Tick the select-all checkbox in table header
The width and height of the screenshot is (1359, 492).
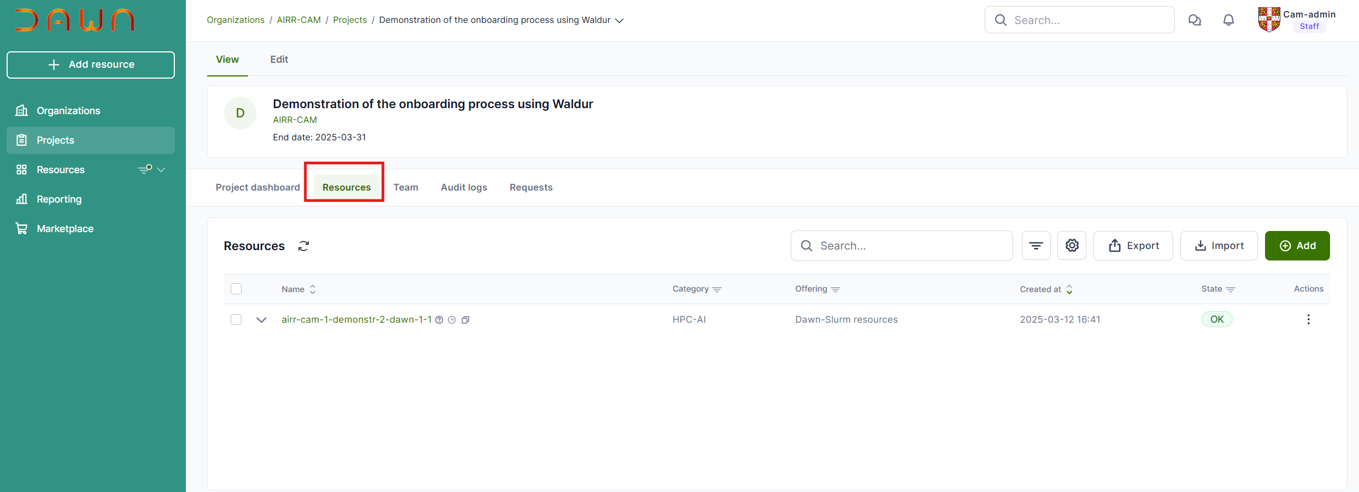pyautogui.click(x=236, y=289)
